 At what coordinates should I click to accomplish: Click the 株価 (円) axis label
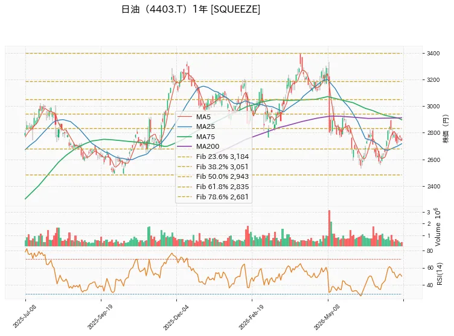(x=446, y=129)
